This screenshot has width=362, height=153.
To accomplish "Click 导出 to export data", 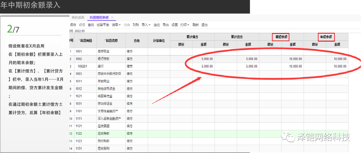I will click(x=166, y=25).
